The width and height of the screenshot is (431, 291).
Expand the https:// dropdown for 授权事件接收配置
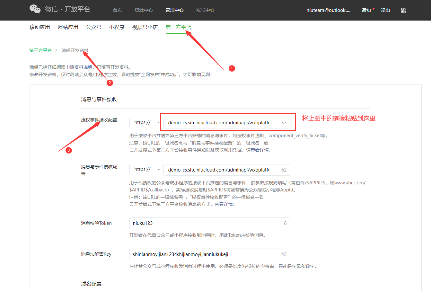(146, 122)
